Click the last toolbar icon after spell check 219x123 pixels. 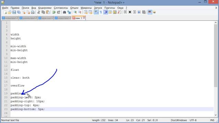154,12
